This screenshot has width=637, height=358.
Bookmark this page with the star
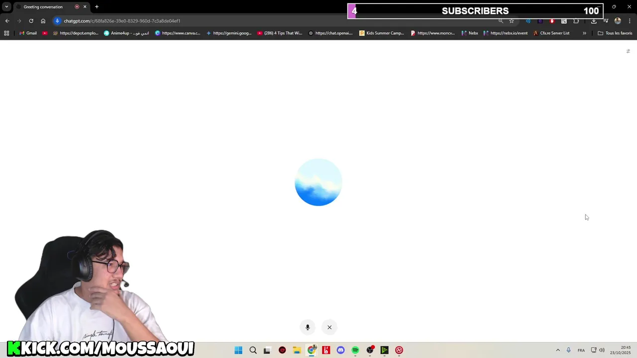click(512, 21)
